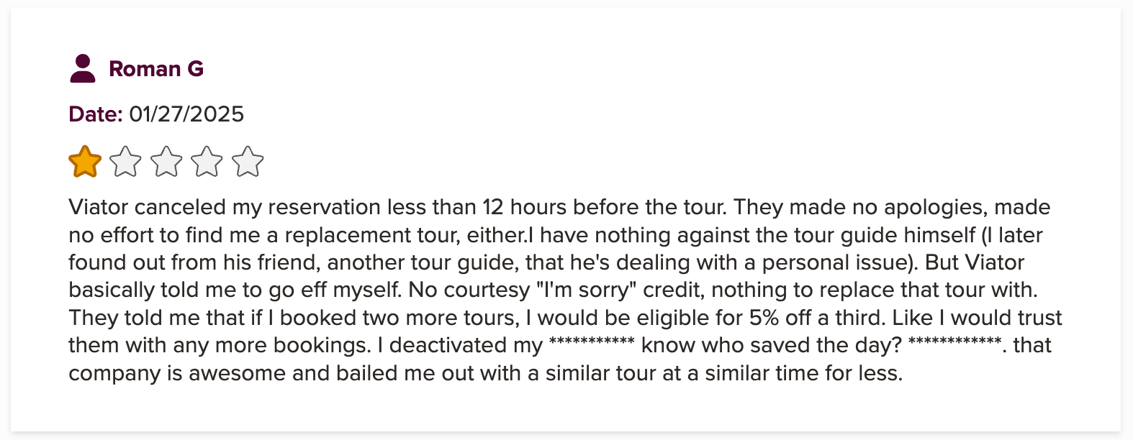Click the filled gold first star
The image size is (1133, 440).
(85, 162)
